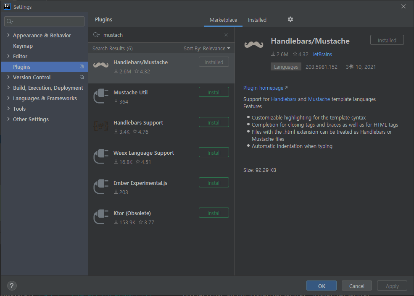
Task: Click the Handlebars/Mustache mustache icon in results
Action: pyautogui.click(x=101, y=65)
